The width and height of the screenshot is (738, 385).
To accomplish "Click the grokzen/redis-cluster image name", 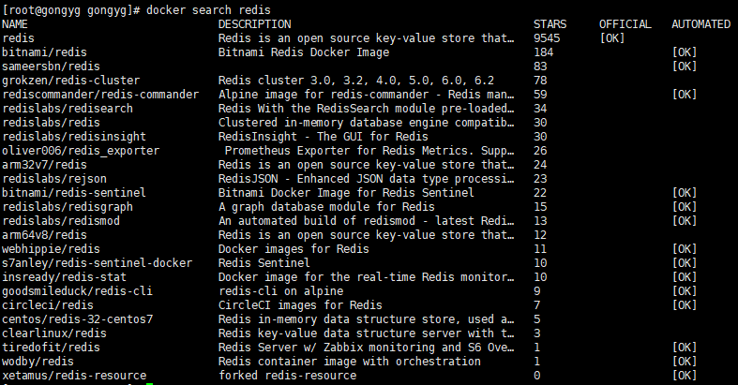I will (71, 81).
